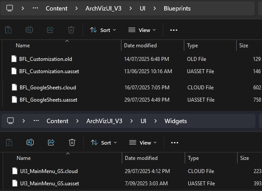Sort Blueprints list by Date modified column
Screen dimensions: 262x191
point(140,46)
